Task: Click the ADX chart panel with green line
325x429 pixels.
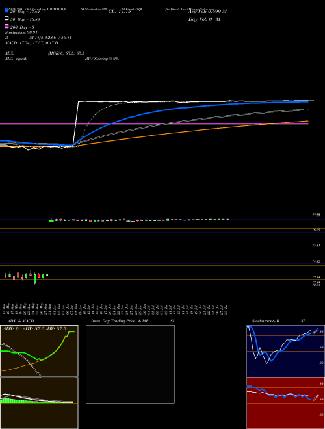Action: click(39, 351)
